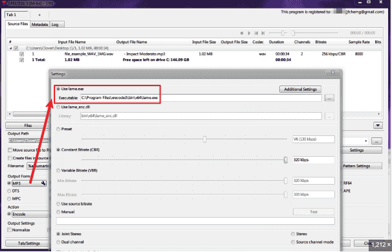The image size is (392, 252).
Task: Select the Stereo radio button
Action: 293,234
